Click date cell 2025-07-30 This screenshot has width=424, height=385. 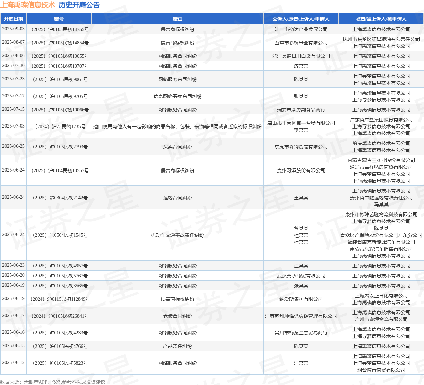[x=13, y=66]
